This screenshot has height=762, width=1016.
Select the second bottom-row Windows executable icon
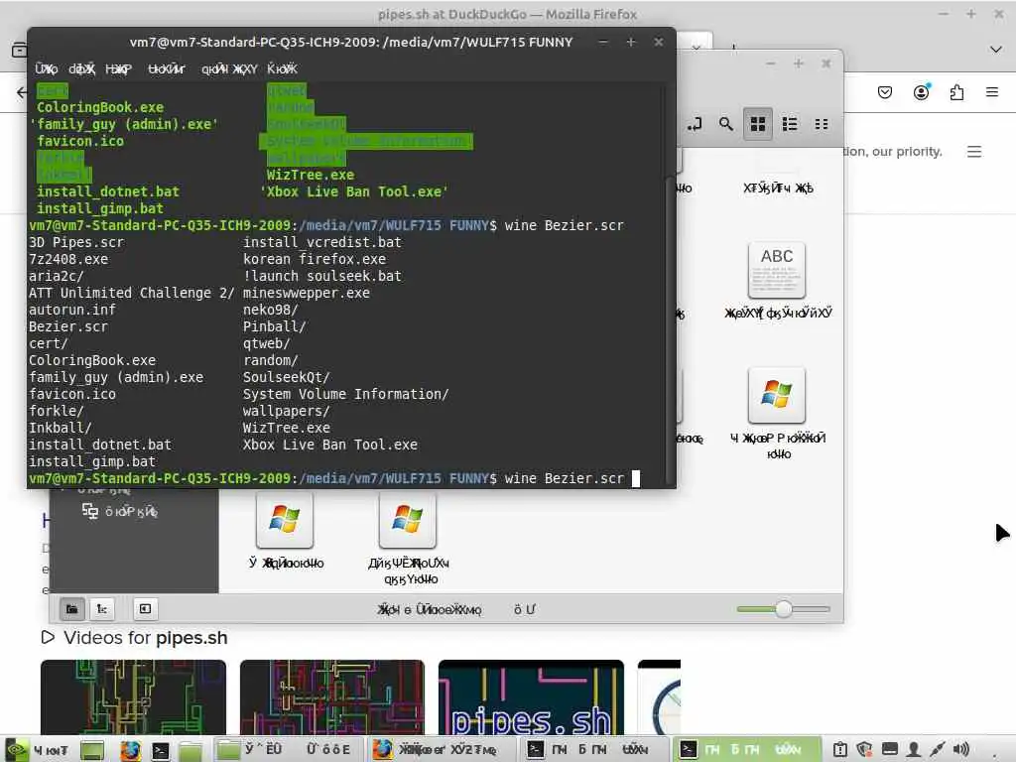click(408, 519)
